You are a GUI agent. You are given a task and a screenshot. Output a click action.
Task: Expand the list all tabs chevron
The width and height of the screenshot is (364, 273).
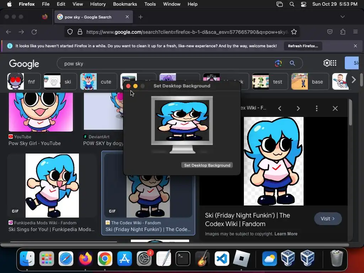(342, 17)
